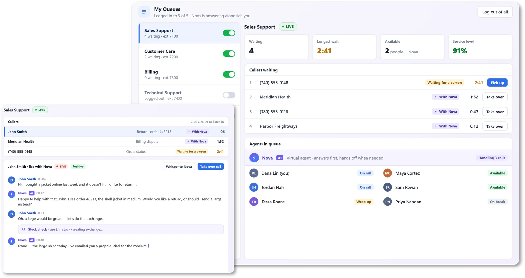
Task: Click the AI badge next to Nova in Agents in queue
Action: point(280,158)
